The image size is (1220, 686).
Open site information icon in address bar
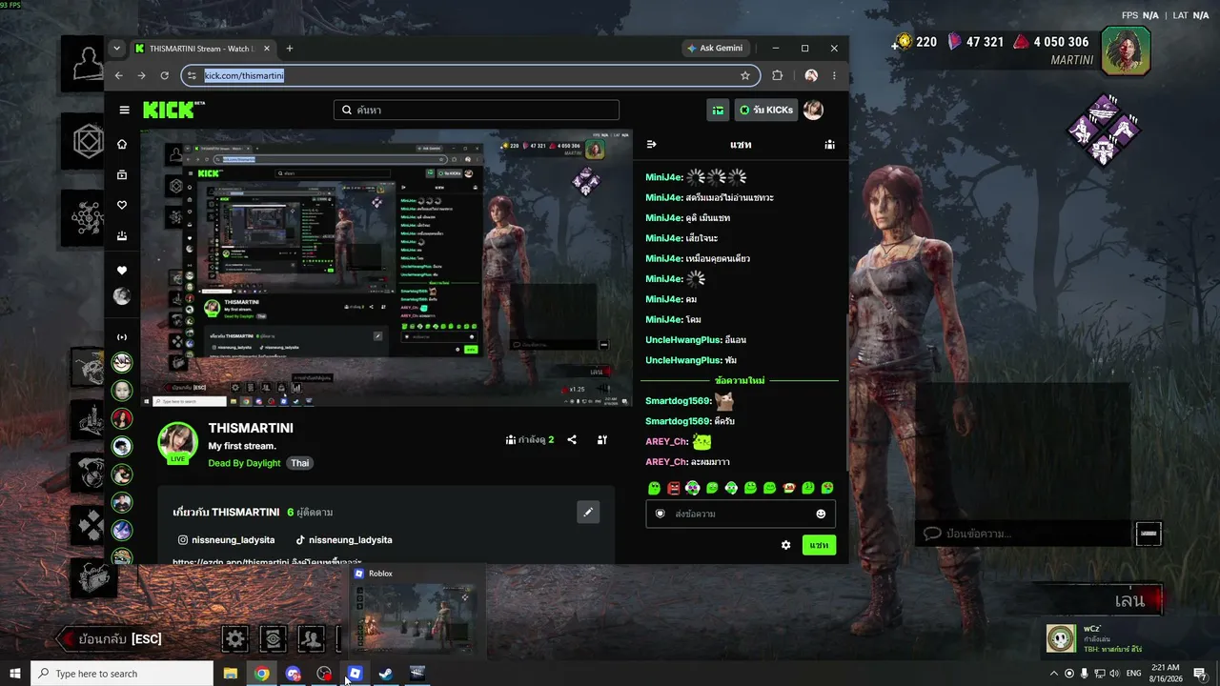coord(193,75)
